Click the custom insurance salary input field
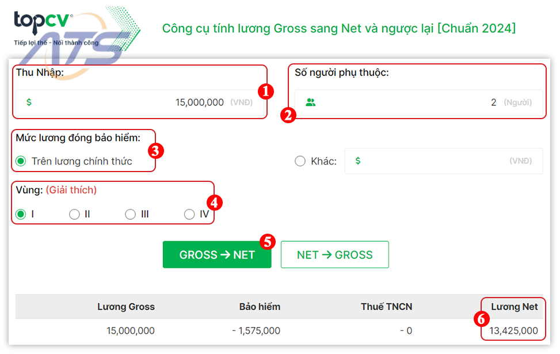 443,161
